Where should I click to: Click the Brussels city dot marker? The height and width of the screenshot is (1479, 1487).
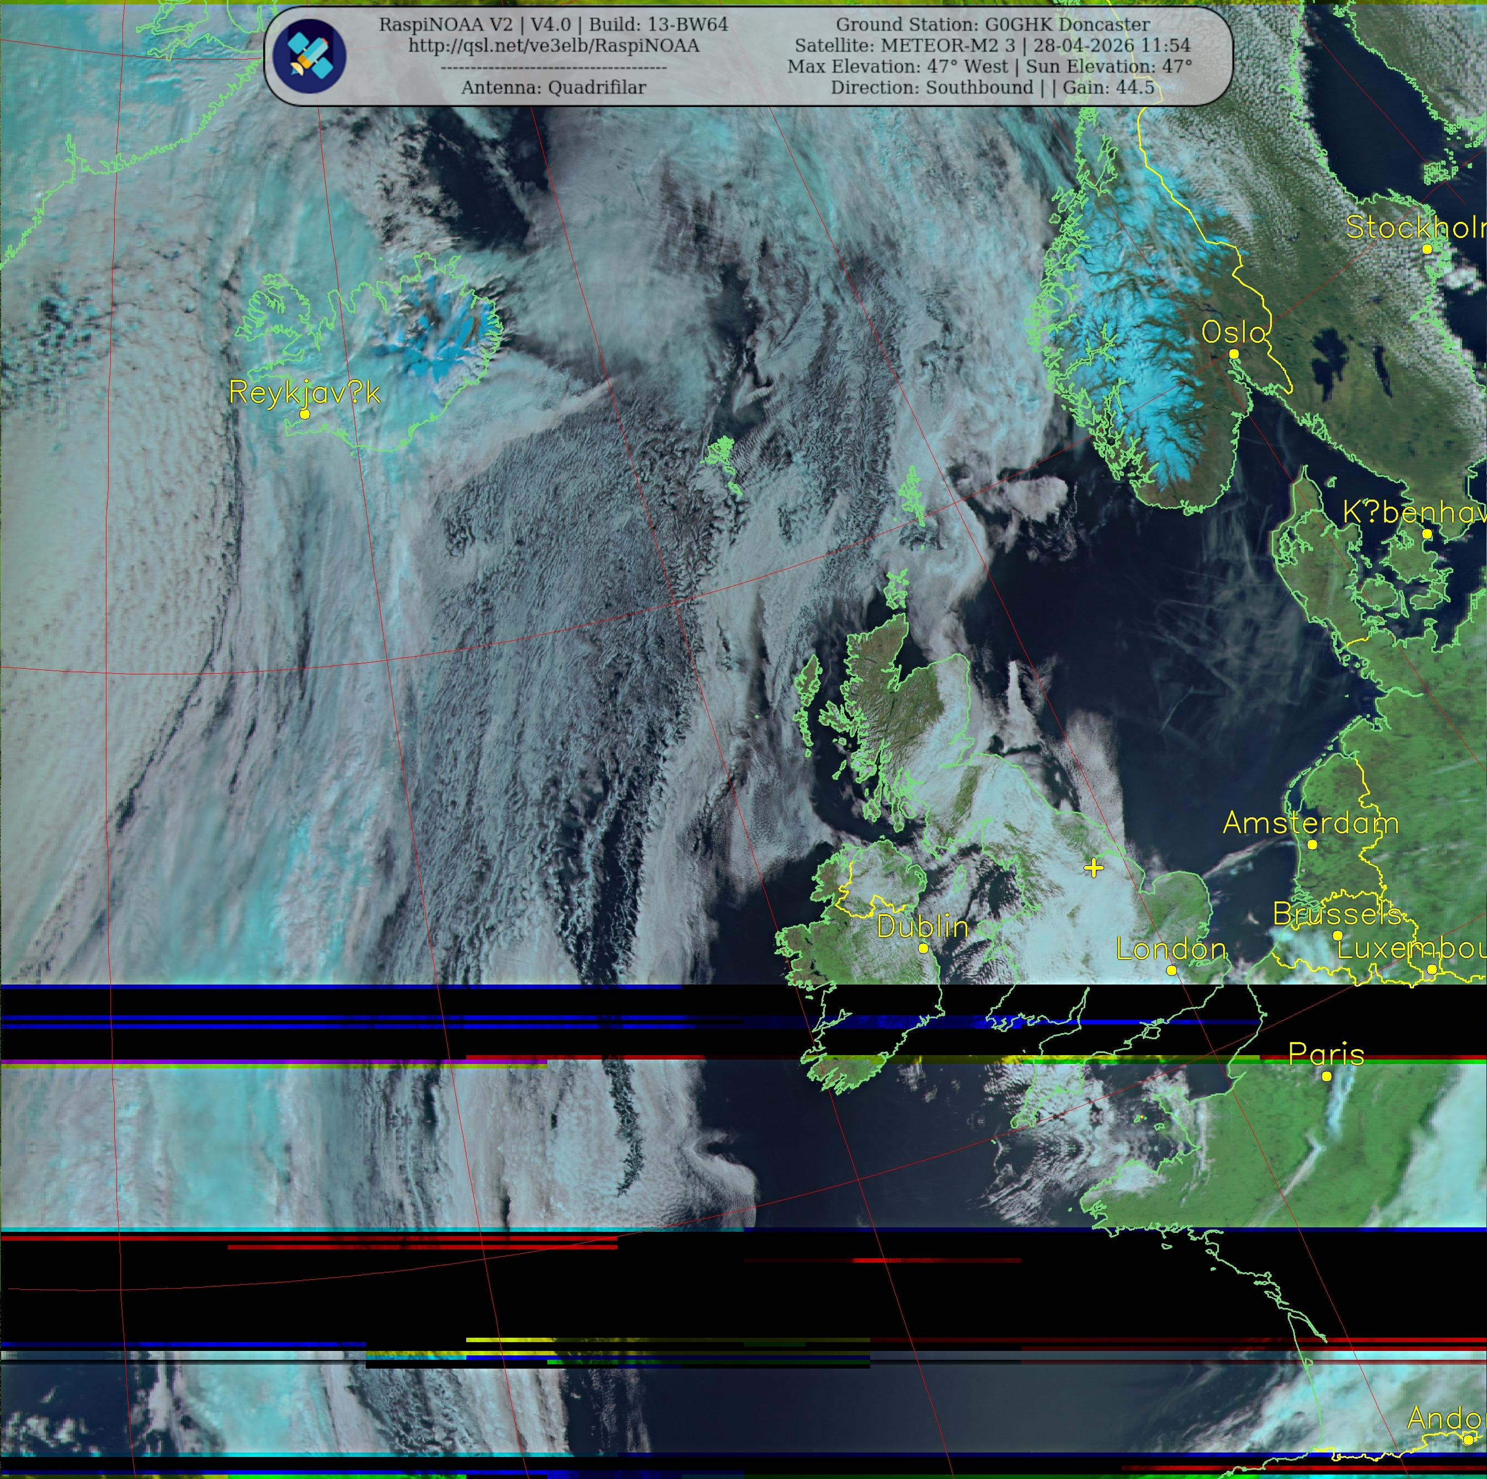(1337, 935)
